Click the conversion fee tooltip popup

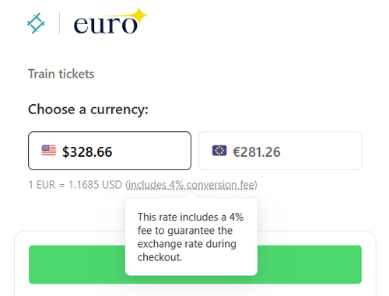[x=191, y=237]
